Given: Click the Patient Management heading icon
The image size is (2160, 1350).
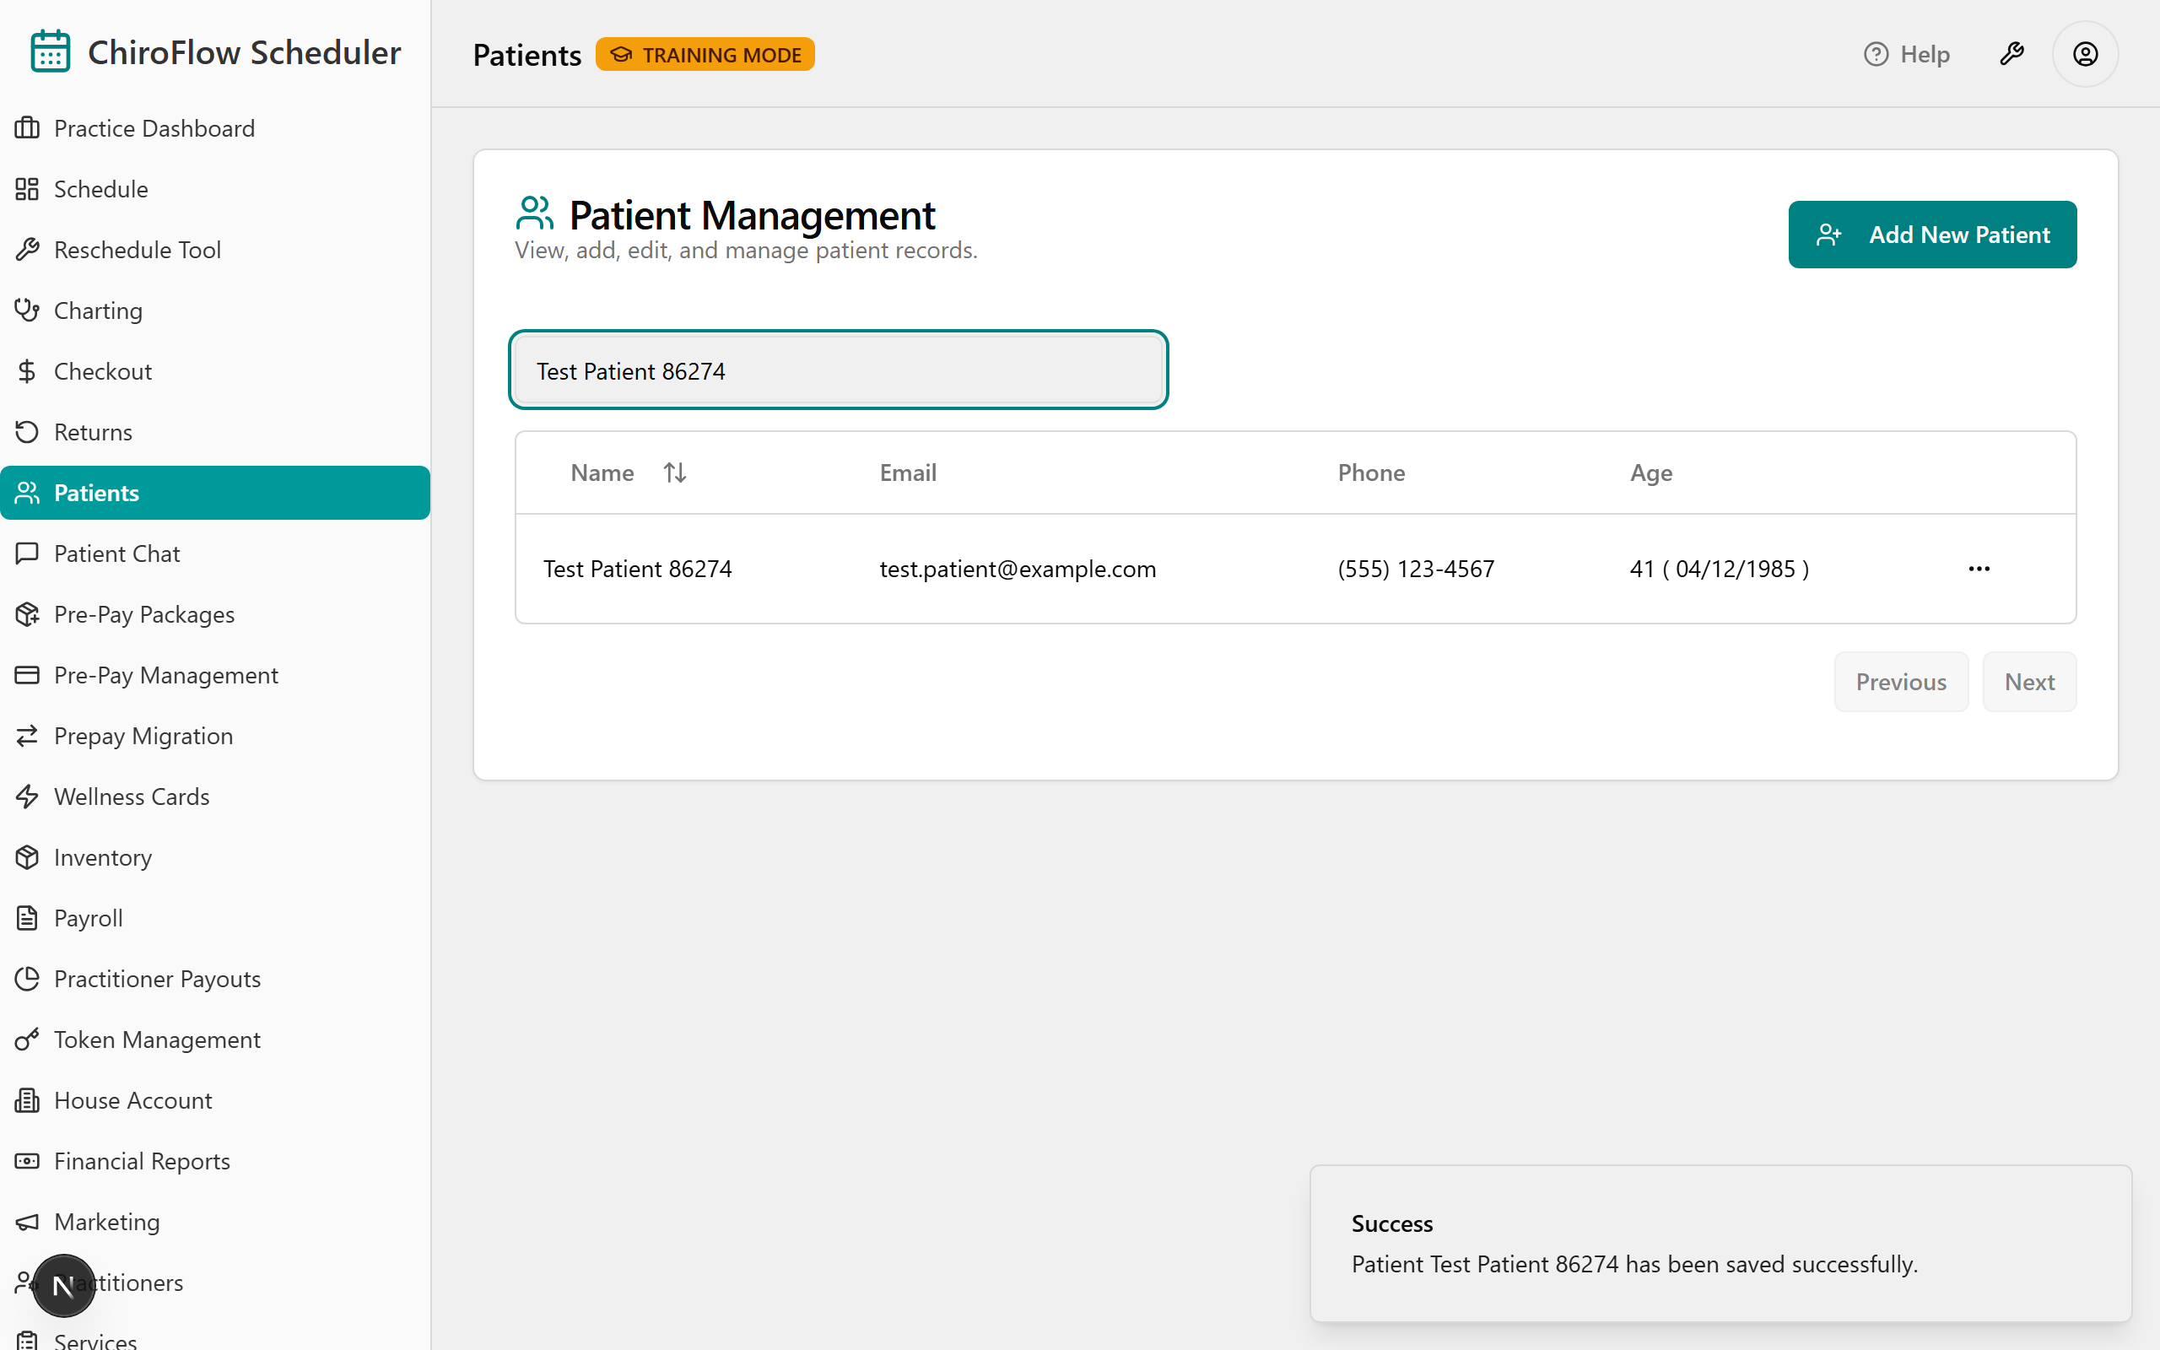Looking at the screenshot, I should 535,213.
